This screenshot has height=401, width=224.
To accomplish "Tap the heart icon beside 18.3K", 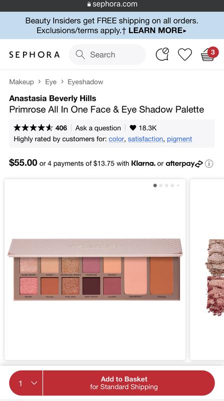I will [133, 128].
